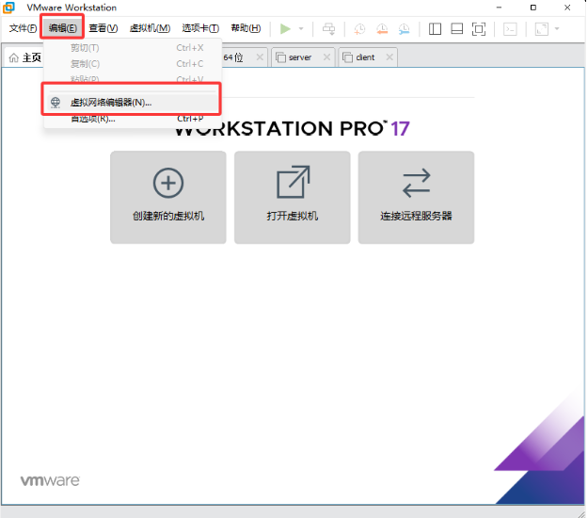Click the send Ctrl+Alt+Del toolbar icon
The width and height of the screenshot is (588, 518).
point(329,29)
